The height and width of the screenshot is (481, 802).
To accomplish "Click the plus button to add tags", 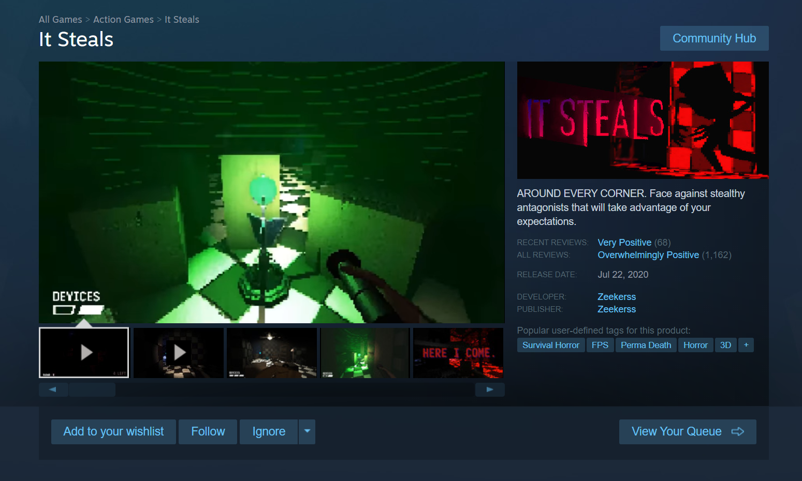I will (x=746, y=345).
